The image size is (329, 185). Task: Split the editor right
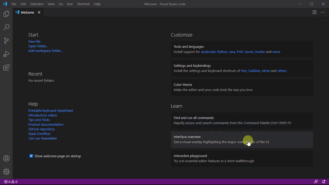(314, 12)
